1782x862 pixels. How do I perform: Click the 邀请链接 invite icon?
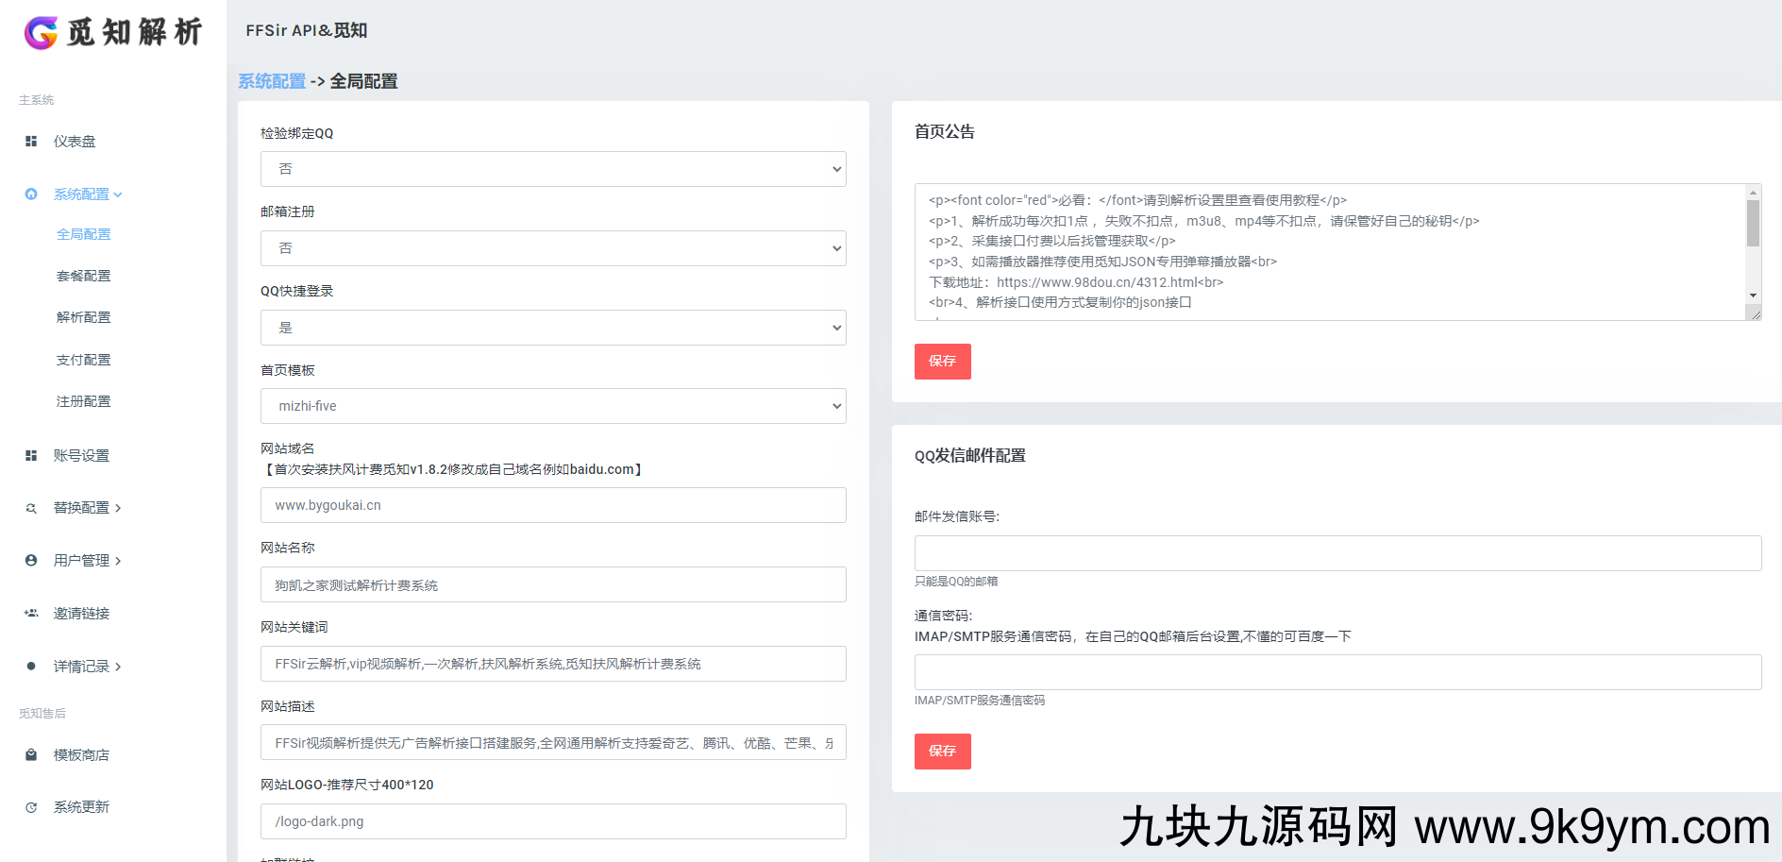pos(31,613)
